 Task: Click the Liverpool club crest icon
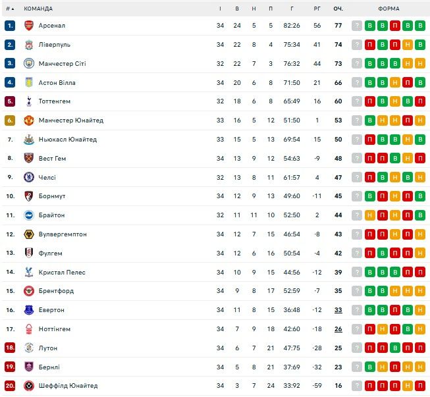[x=28, y=45]
